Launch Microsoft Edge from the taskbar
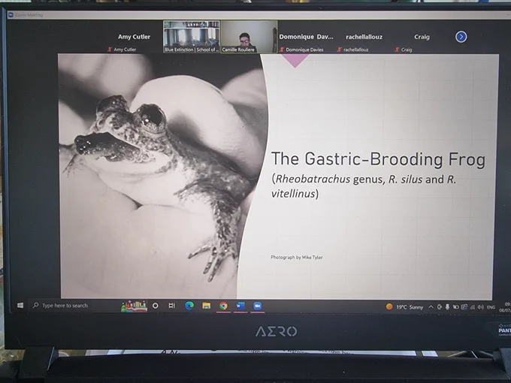The height and width of the screenshot is (383, 511). click(x=189, y=306)
